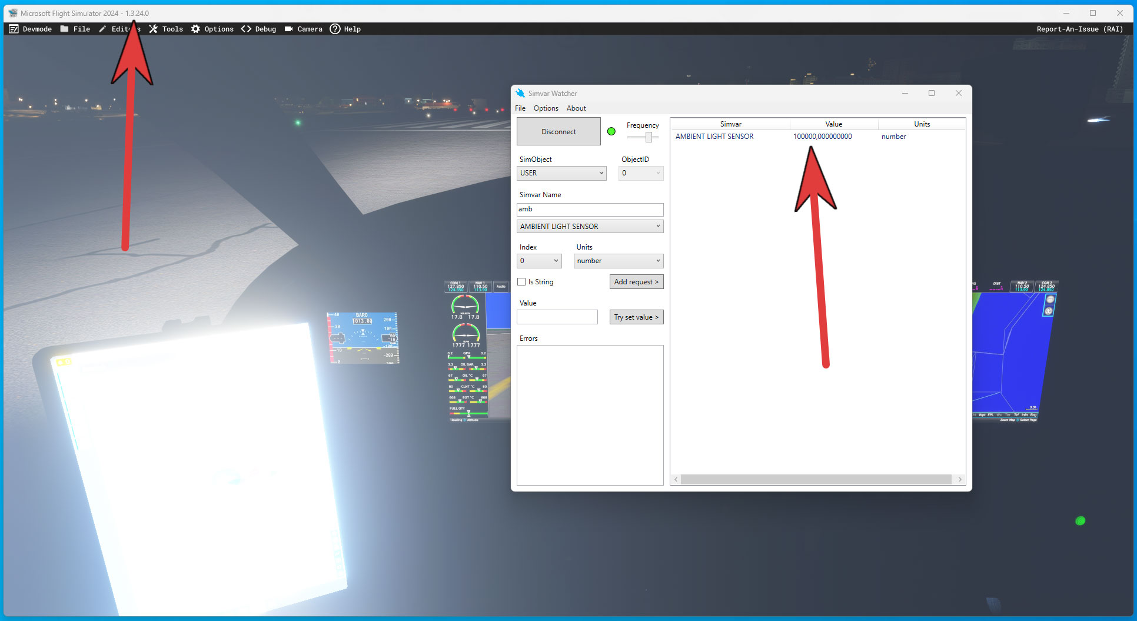Open the Tools menu in Devmode bar
This screenshot has height=621, width=1137.
tap(172, 29)
